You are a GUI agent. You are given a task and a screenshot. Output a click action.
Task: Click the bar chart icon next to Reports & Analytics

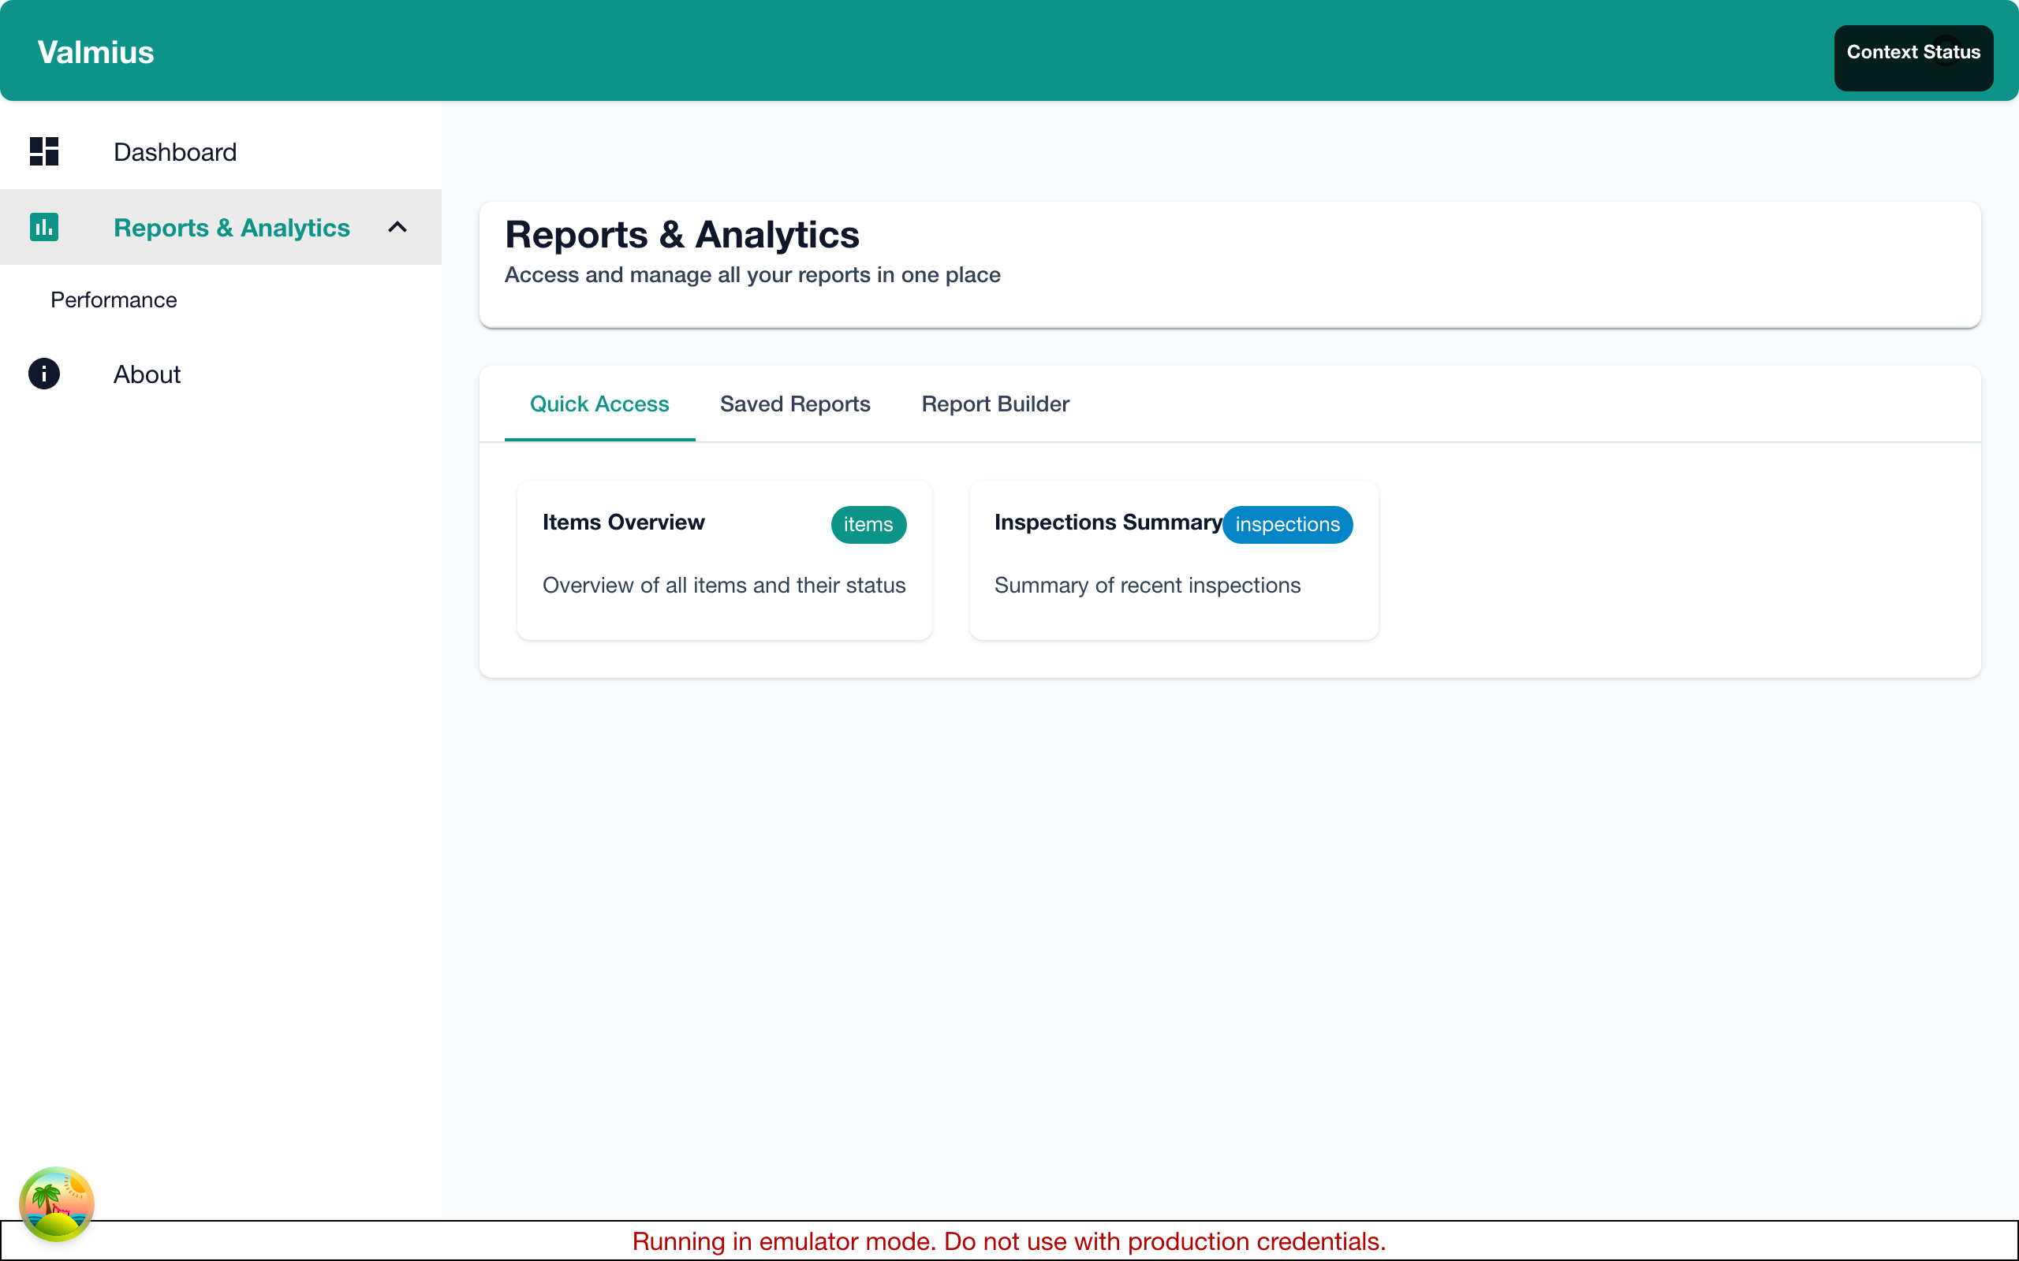coord(44,227)
